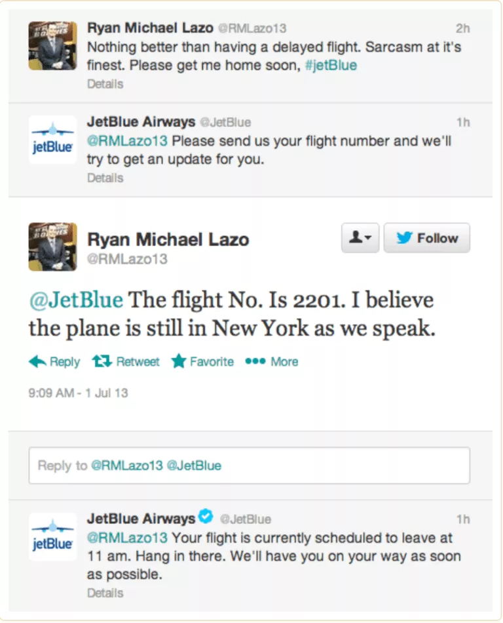Click JetBlue verified badge icon

(x=206, y=518)
